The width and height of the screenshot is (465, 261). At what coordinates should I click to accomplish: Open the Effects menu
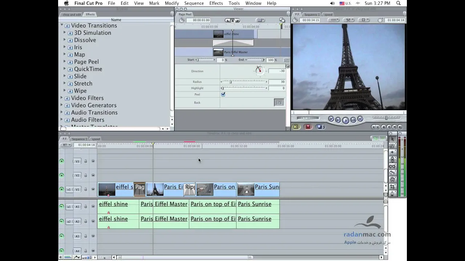point(216,3)
